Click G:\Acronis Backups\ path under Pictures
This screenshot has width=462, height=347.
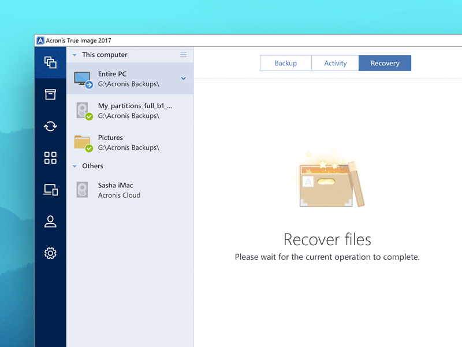[129, 147]
